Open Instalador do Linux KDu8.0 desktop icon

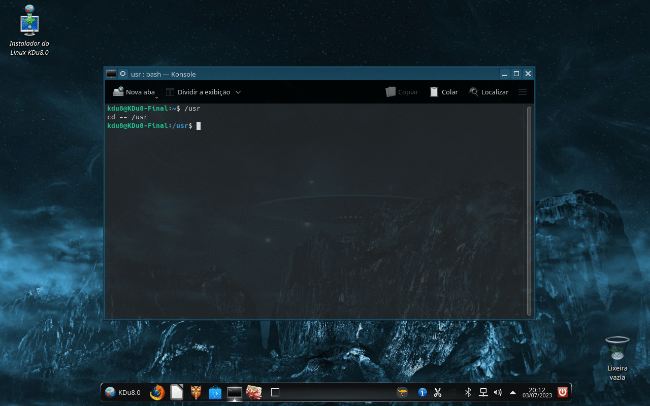pos(29,30)
